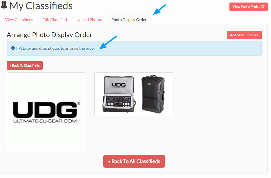Screen dimensions: 271x178
Task: Click the pushpin icon beside My Classifieds
Action: (4, 6)
